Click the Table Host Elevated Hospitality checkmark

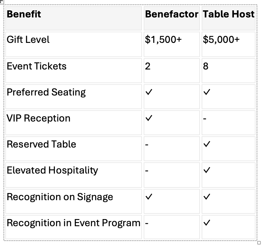[x=206, y=170]
